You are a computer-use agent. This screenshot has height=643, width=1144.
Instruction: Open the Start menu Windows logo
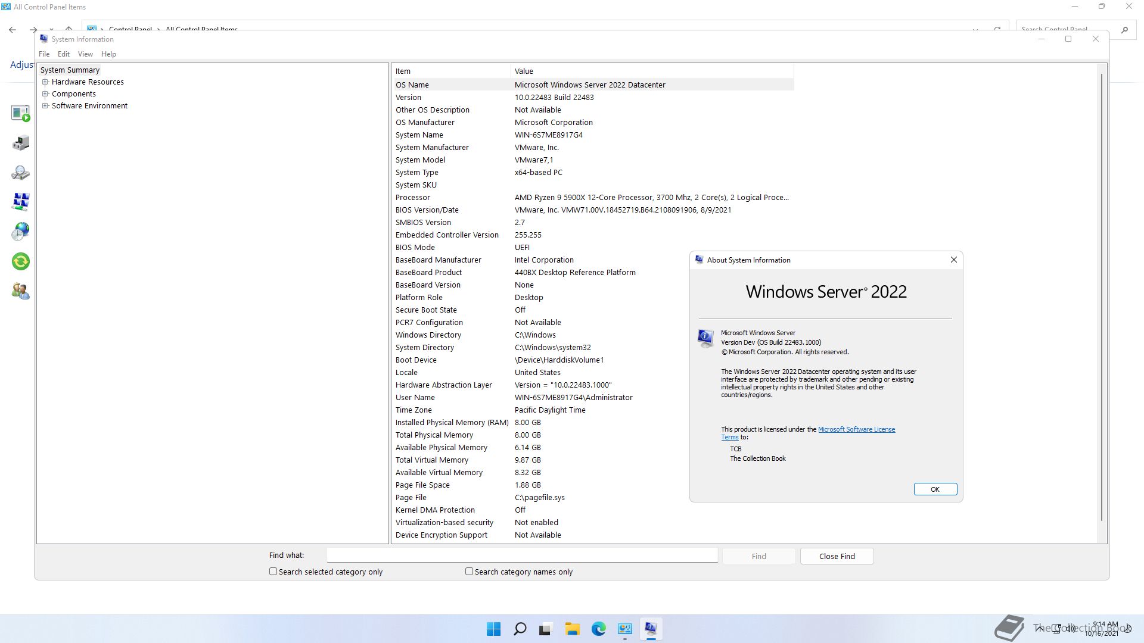(493, 629)
